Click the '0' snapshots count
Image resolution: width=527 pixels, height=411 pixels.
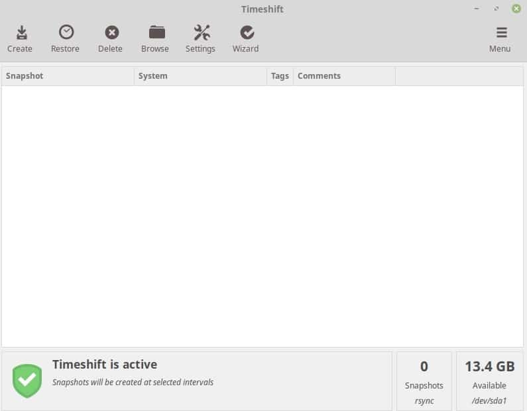point(424,367)
